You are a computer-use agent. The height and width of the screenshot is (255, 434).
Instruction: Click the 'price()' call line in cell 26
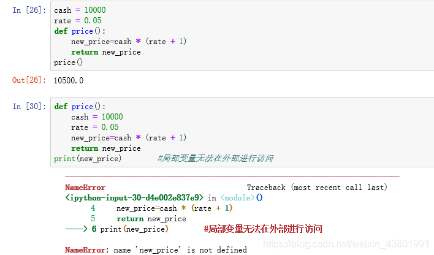[x=68, y=63]
